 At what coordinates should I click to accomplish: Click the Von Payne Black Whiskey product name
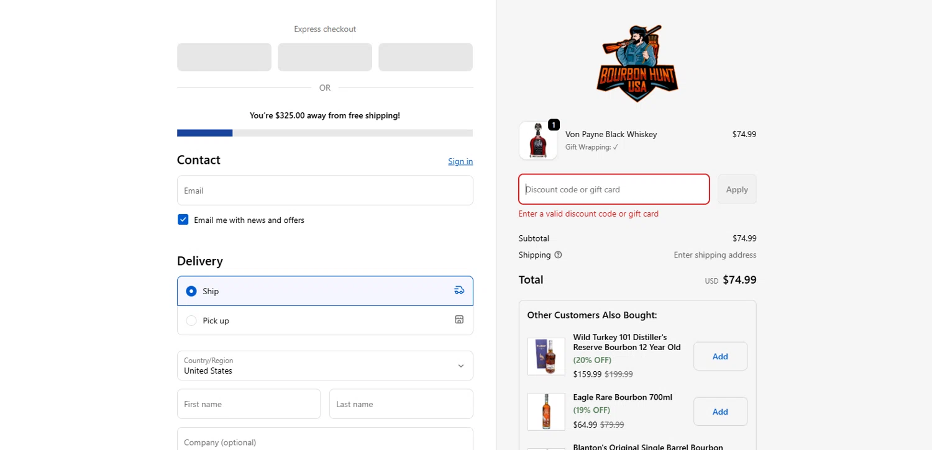point(611,134)
